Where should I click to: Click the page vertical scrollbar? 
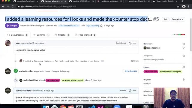coord(191,35)
